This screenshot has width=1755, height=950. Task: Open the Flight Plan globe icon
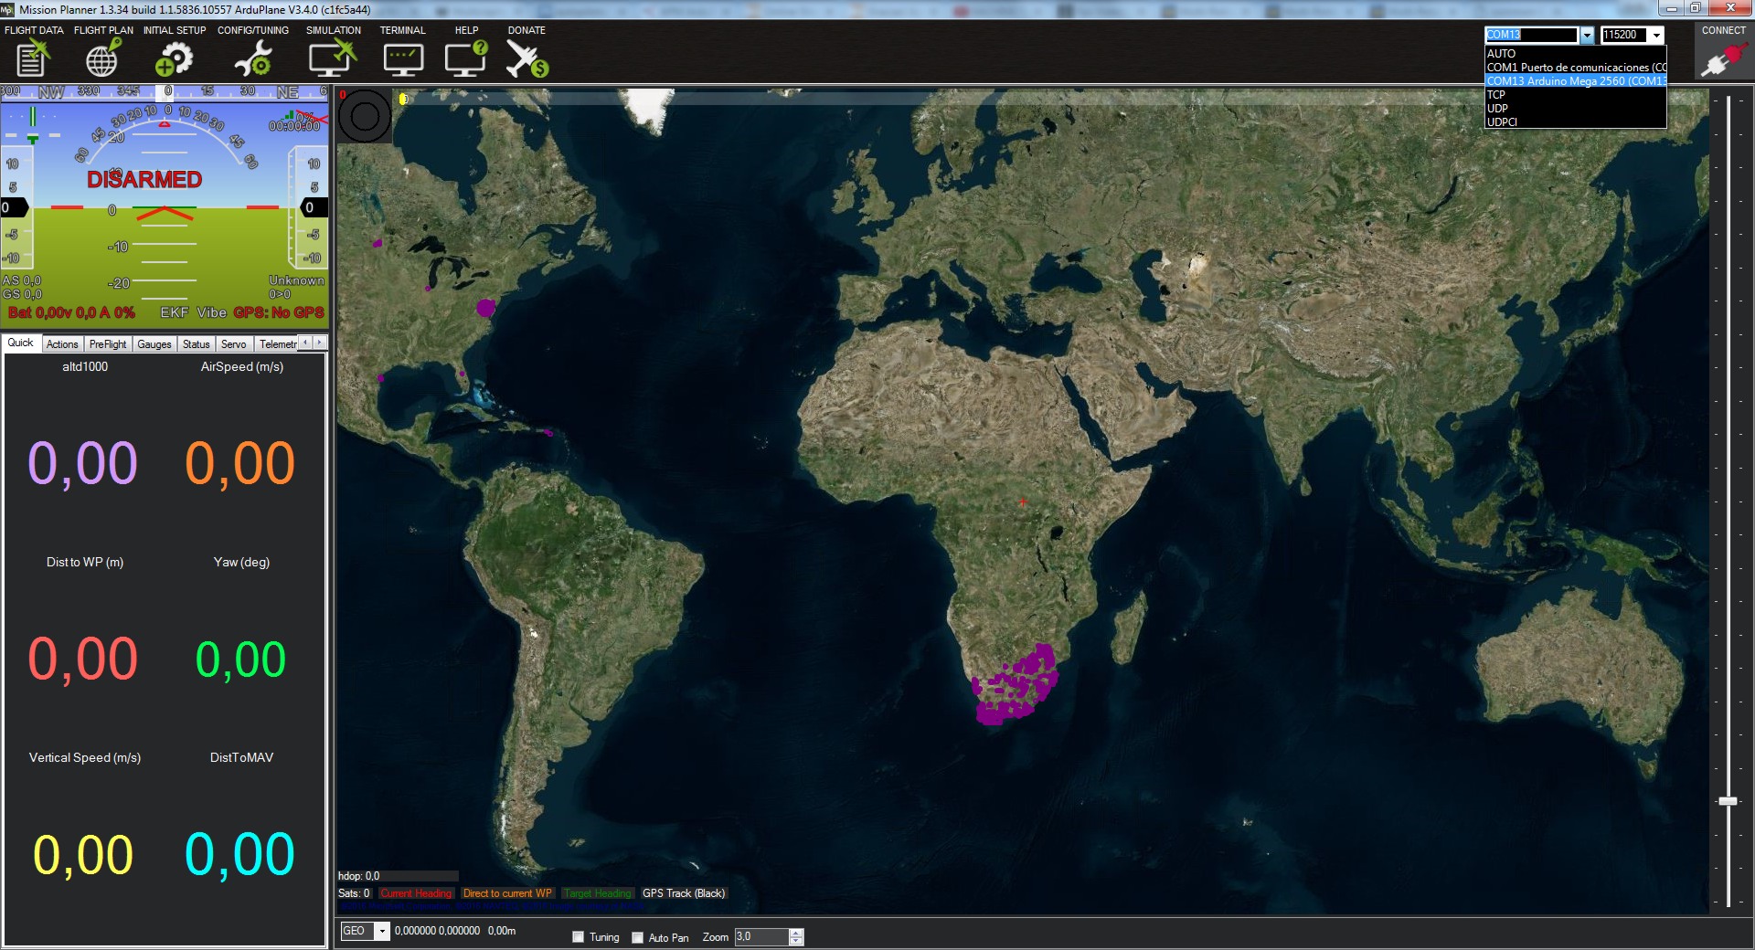tap(102, 59)
